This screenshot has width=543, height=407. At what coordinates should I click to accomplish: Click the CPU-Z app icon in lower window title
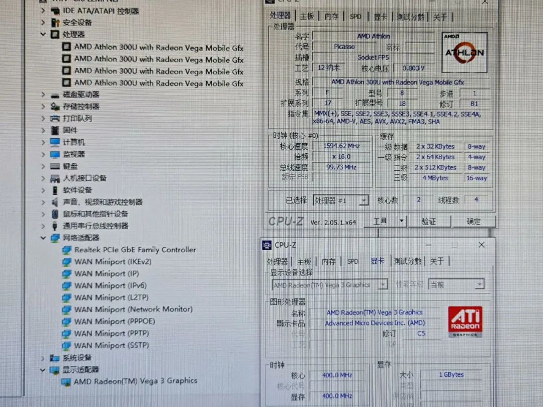tap(267, 245)
